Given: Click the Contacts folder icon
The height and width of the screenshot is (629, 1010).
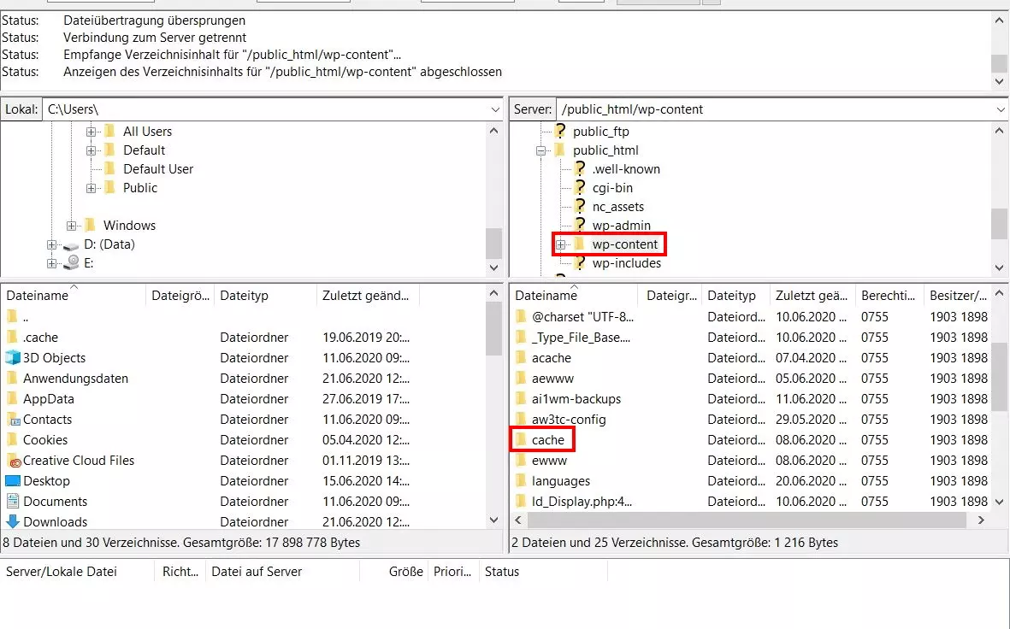Looking at the screenshot, I should click(x=12, y=419).
